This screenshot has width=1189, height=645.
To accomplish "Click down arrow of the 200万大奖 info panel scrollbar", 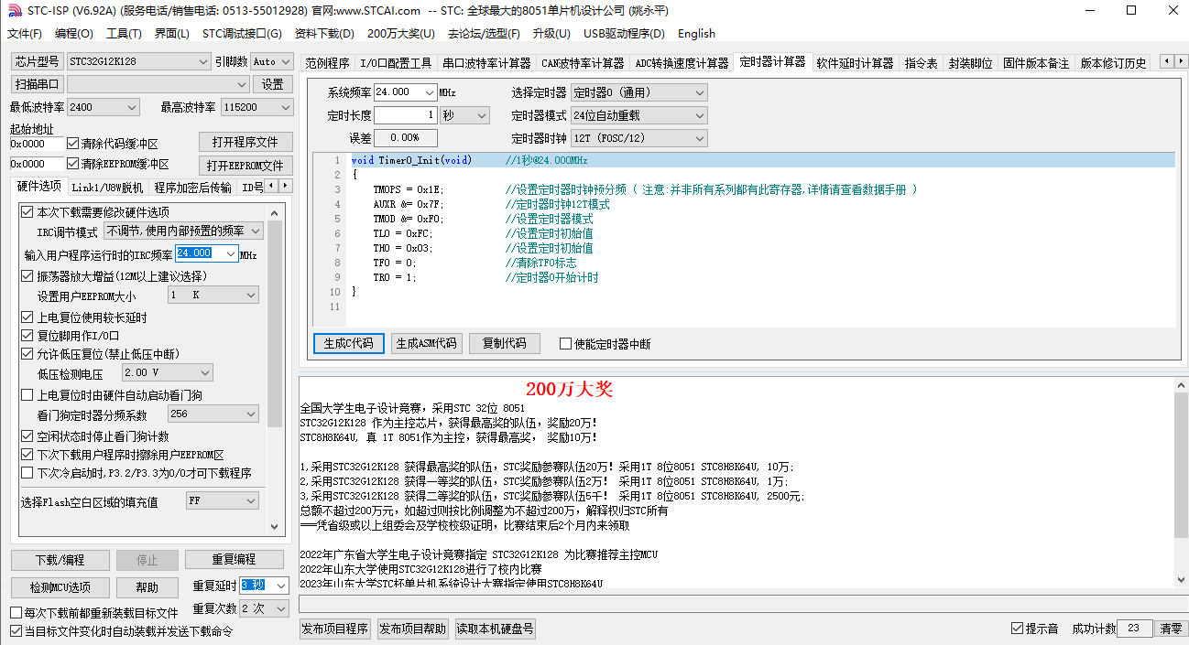I will 1181,580.
